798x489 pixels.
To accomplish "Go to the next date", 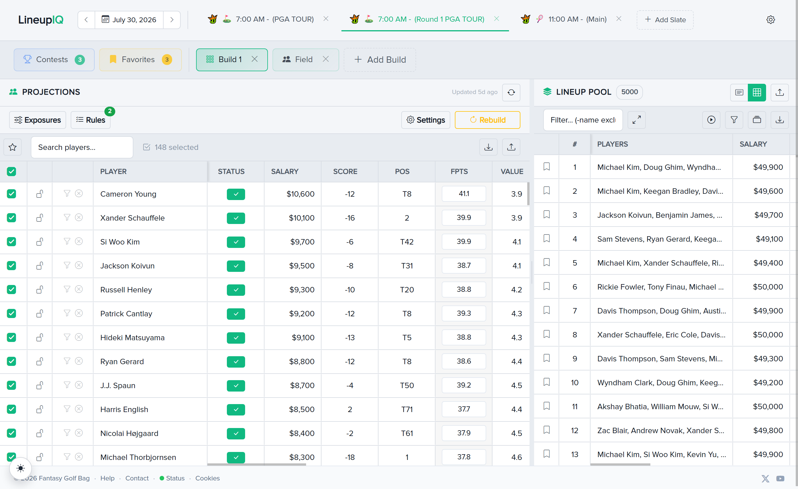I will [x=172, y=20].
